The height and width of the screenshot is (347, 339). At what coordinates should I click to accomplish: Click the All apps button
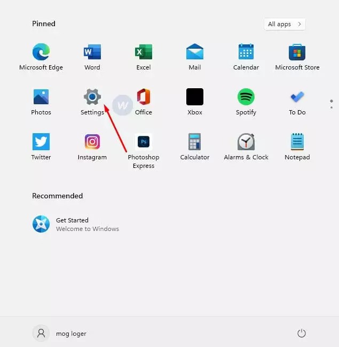click(285, 24)
